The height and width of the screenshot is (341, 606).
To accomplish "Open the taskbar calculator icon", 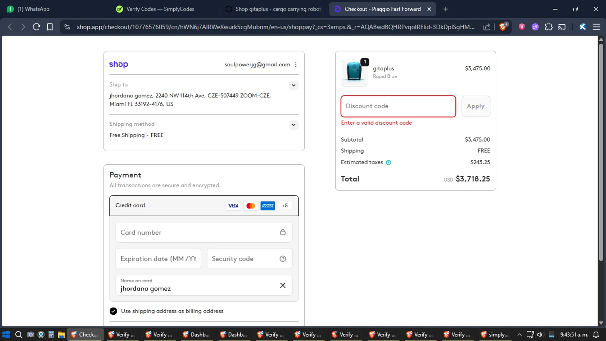I will [x=51, y=335].
